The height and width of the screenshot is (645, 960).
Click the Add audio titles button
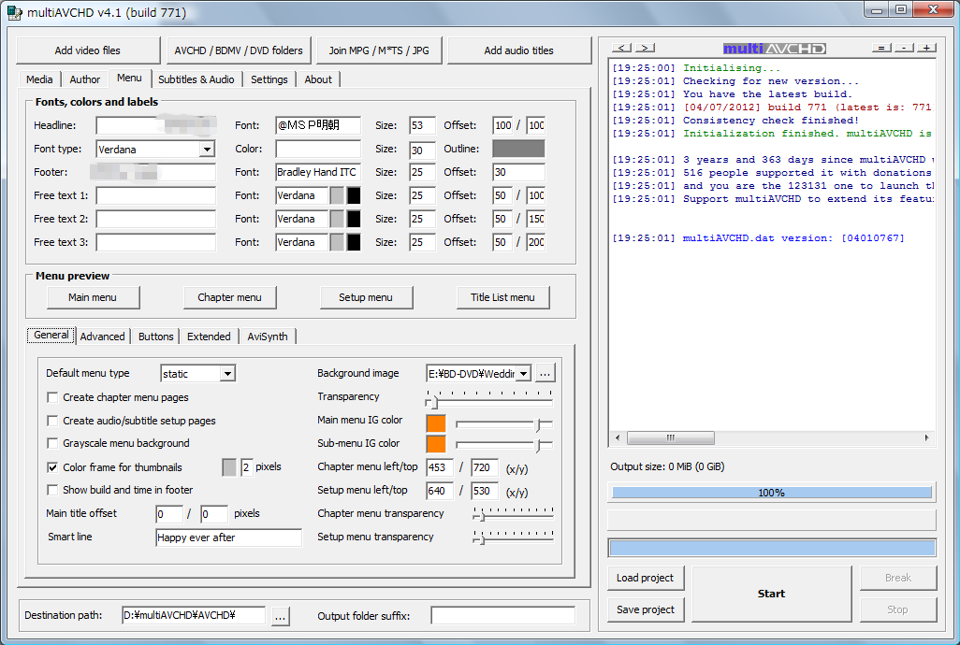518,50
